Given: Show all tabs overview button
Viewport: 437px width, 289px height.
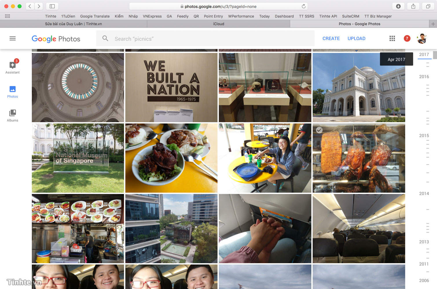Looking at the screenshot, I should pos(428,6).
